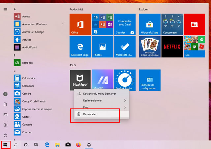Screen dimensions: 211x149
Task: Open the Microsoft Store tile
Action: point(150,24)
